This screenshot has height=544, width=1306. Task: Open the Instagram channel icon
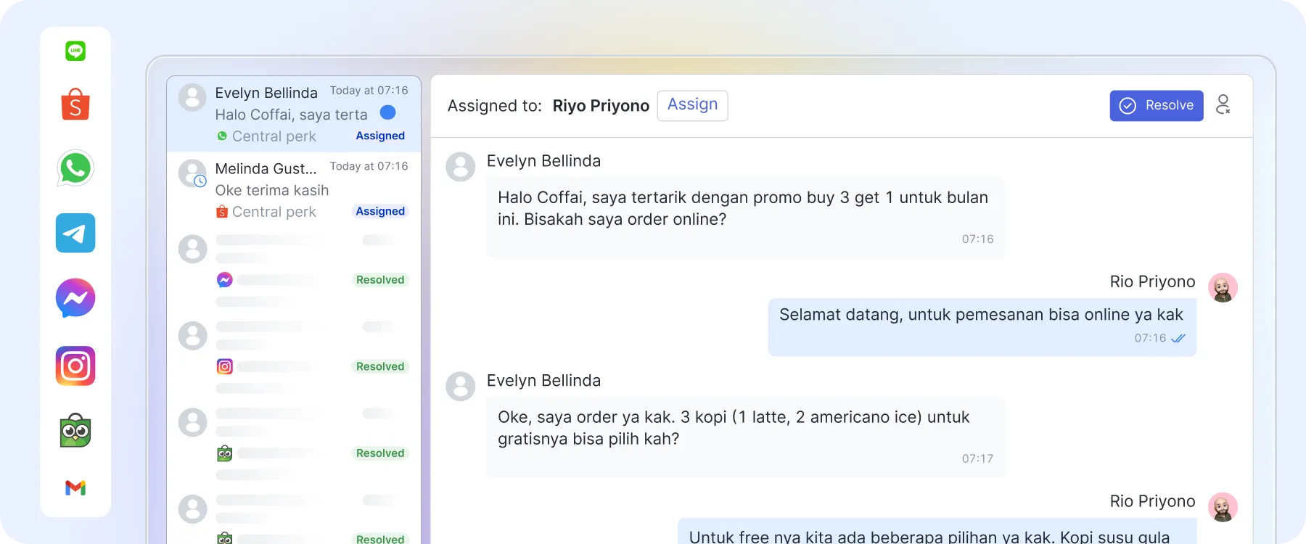[x=75, y=366]
